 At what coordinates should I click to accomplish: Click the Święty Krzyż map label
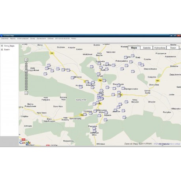[81, 100]
